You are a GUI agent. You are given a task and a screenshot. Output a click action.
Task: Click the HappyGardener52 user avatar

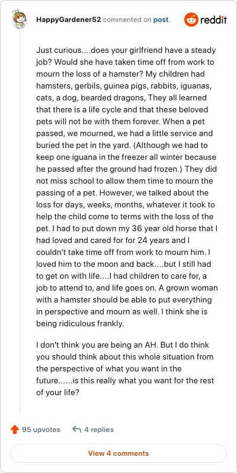coord(20,20)
